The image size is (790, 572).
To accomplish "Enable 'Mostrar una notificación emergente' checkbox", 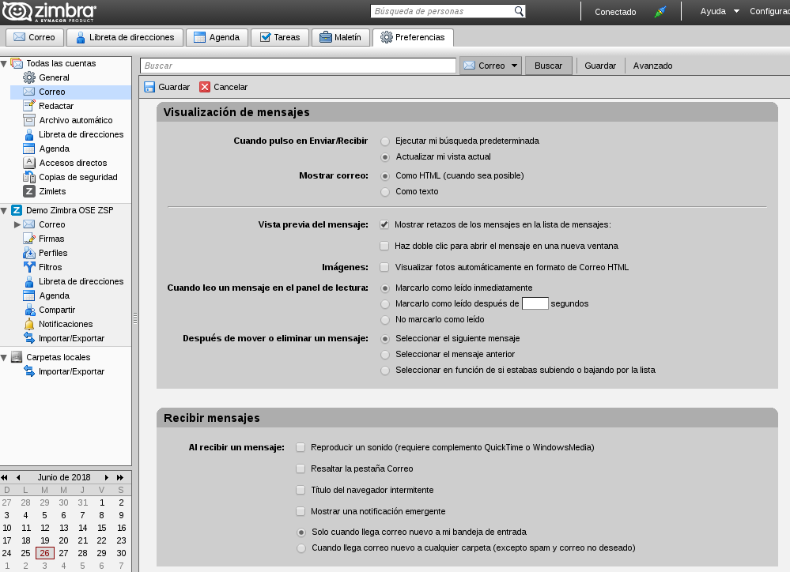I will (301, 511).
